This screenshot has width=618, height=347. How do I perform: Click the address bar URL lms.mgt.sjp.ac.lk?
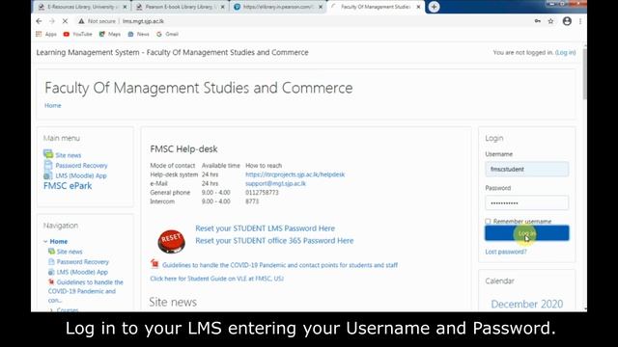click(143, 21)
